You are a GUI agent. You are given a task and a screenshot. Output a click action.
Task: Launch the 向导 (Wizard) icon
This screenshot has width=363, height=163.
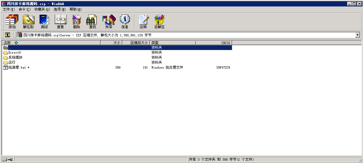tap(109, 21)
